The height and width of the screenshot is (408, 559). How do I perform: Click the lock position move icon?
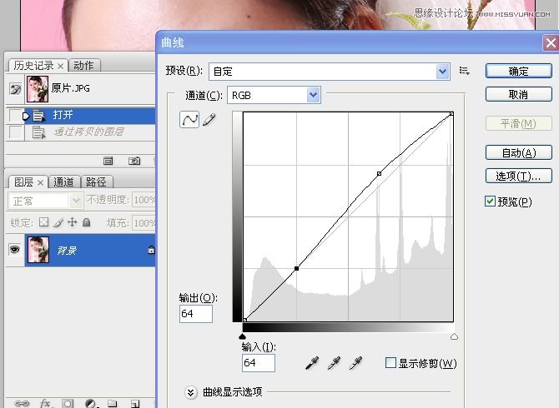[x=73, y=222]
